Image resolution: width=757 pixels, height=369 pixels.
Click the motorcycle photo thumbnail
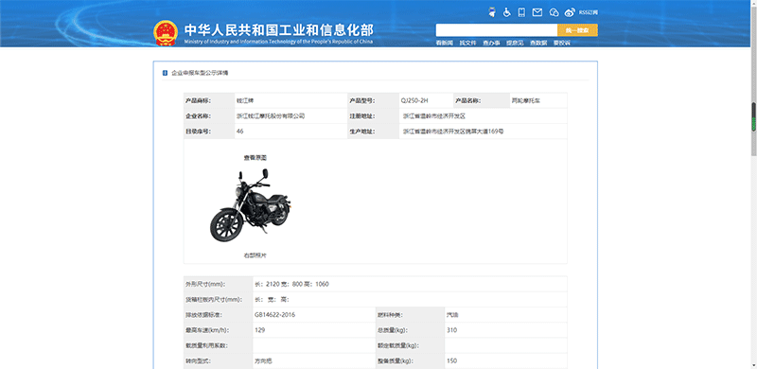click(251, 205)
